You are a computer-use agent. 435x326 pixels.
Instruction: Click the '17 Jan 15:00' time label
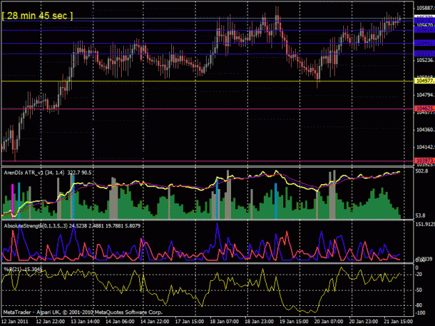click(x=189, y=322)
